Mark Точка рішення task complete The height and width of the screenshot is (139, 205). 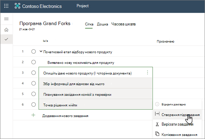coord(33,105)
